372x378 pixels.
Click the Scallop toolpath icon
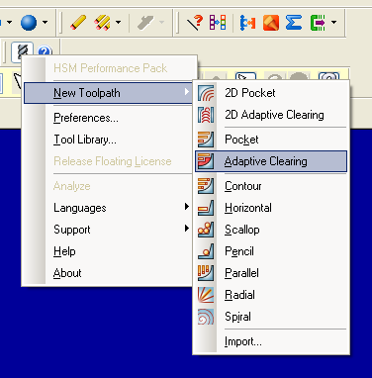coord(206,230)
